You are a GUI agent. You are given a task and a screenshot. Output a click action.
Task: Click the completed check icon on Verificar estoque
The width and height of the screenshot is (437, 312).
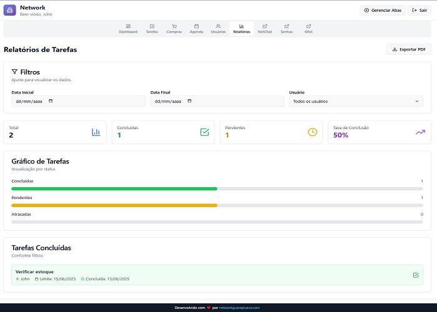tap(416, 275)
